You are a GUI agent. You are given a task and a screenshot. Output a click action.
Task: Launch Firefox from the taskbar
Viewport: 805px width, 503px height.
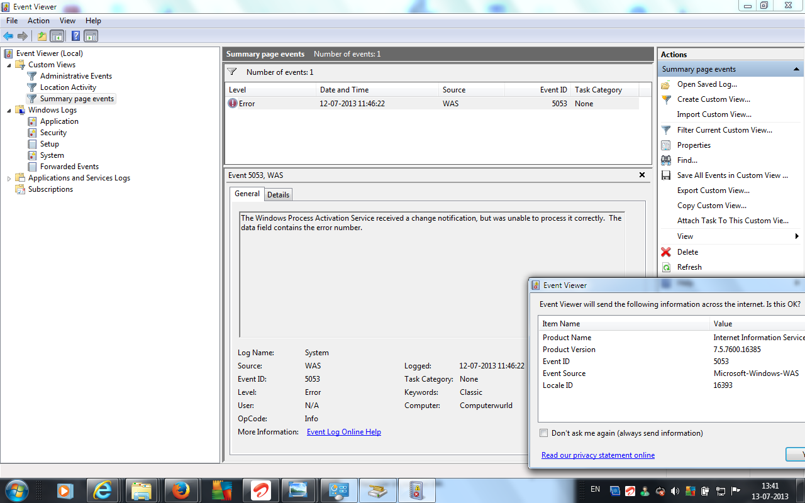[x=181, y=490]
